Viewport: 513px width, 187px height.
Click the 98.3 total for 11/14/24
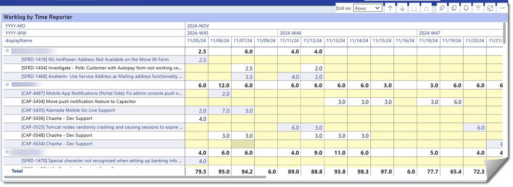tap(363, 172)
